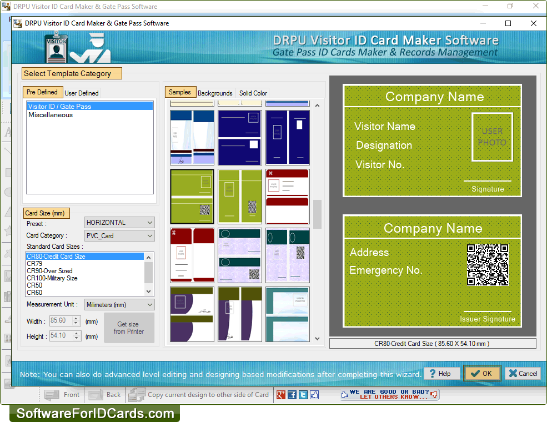Open the Solid Color tab
This screenshot has width=547, height=422.
(x=253, y=93)
